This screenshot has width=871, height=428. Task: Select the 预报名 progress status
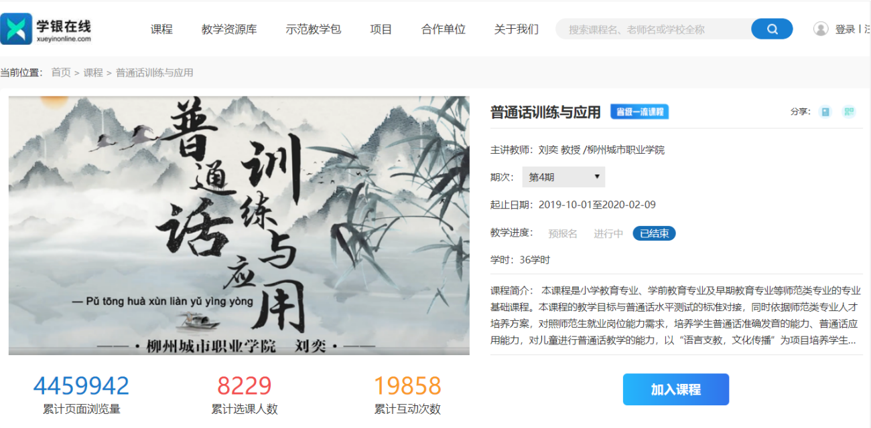(562, 233)
